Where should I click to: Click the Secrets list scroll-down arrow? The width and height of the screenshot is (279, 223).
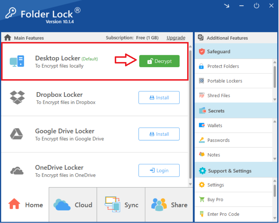click(x=275, y=159)
